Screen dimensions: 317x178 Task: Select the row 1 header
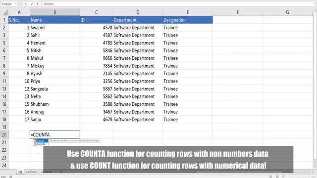pos(4,20)
